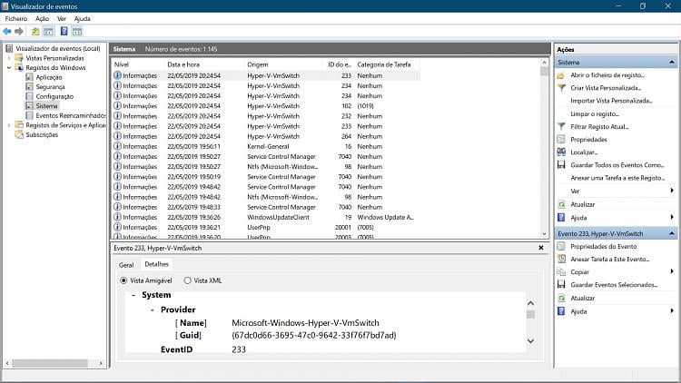Click the Anexar Tarefa a Este Evento icon

(561, 259)
